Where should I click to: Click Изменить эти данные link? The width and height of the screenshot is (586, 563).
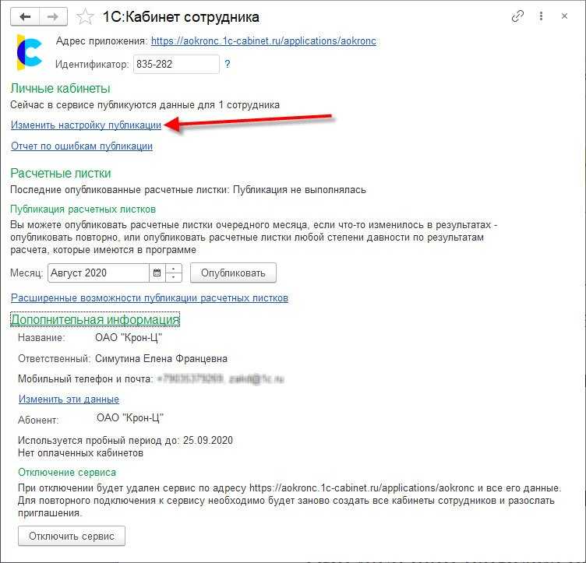click(69, 399)
